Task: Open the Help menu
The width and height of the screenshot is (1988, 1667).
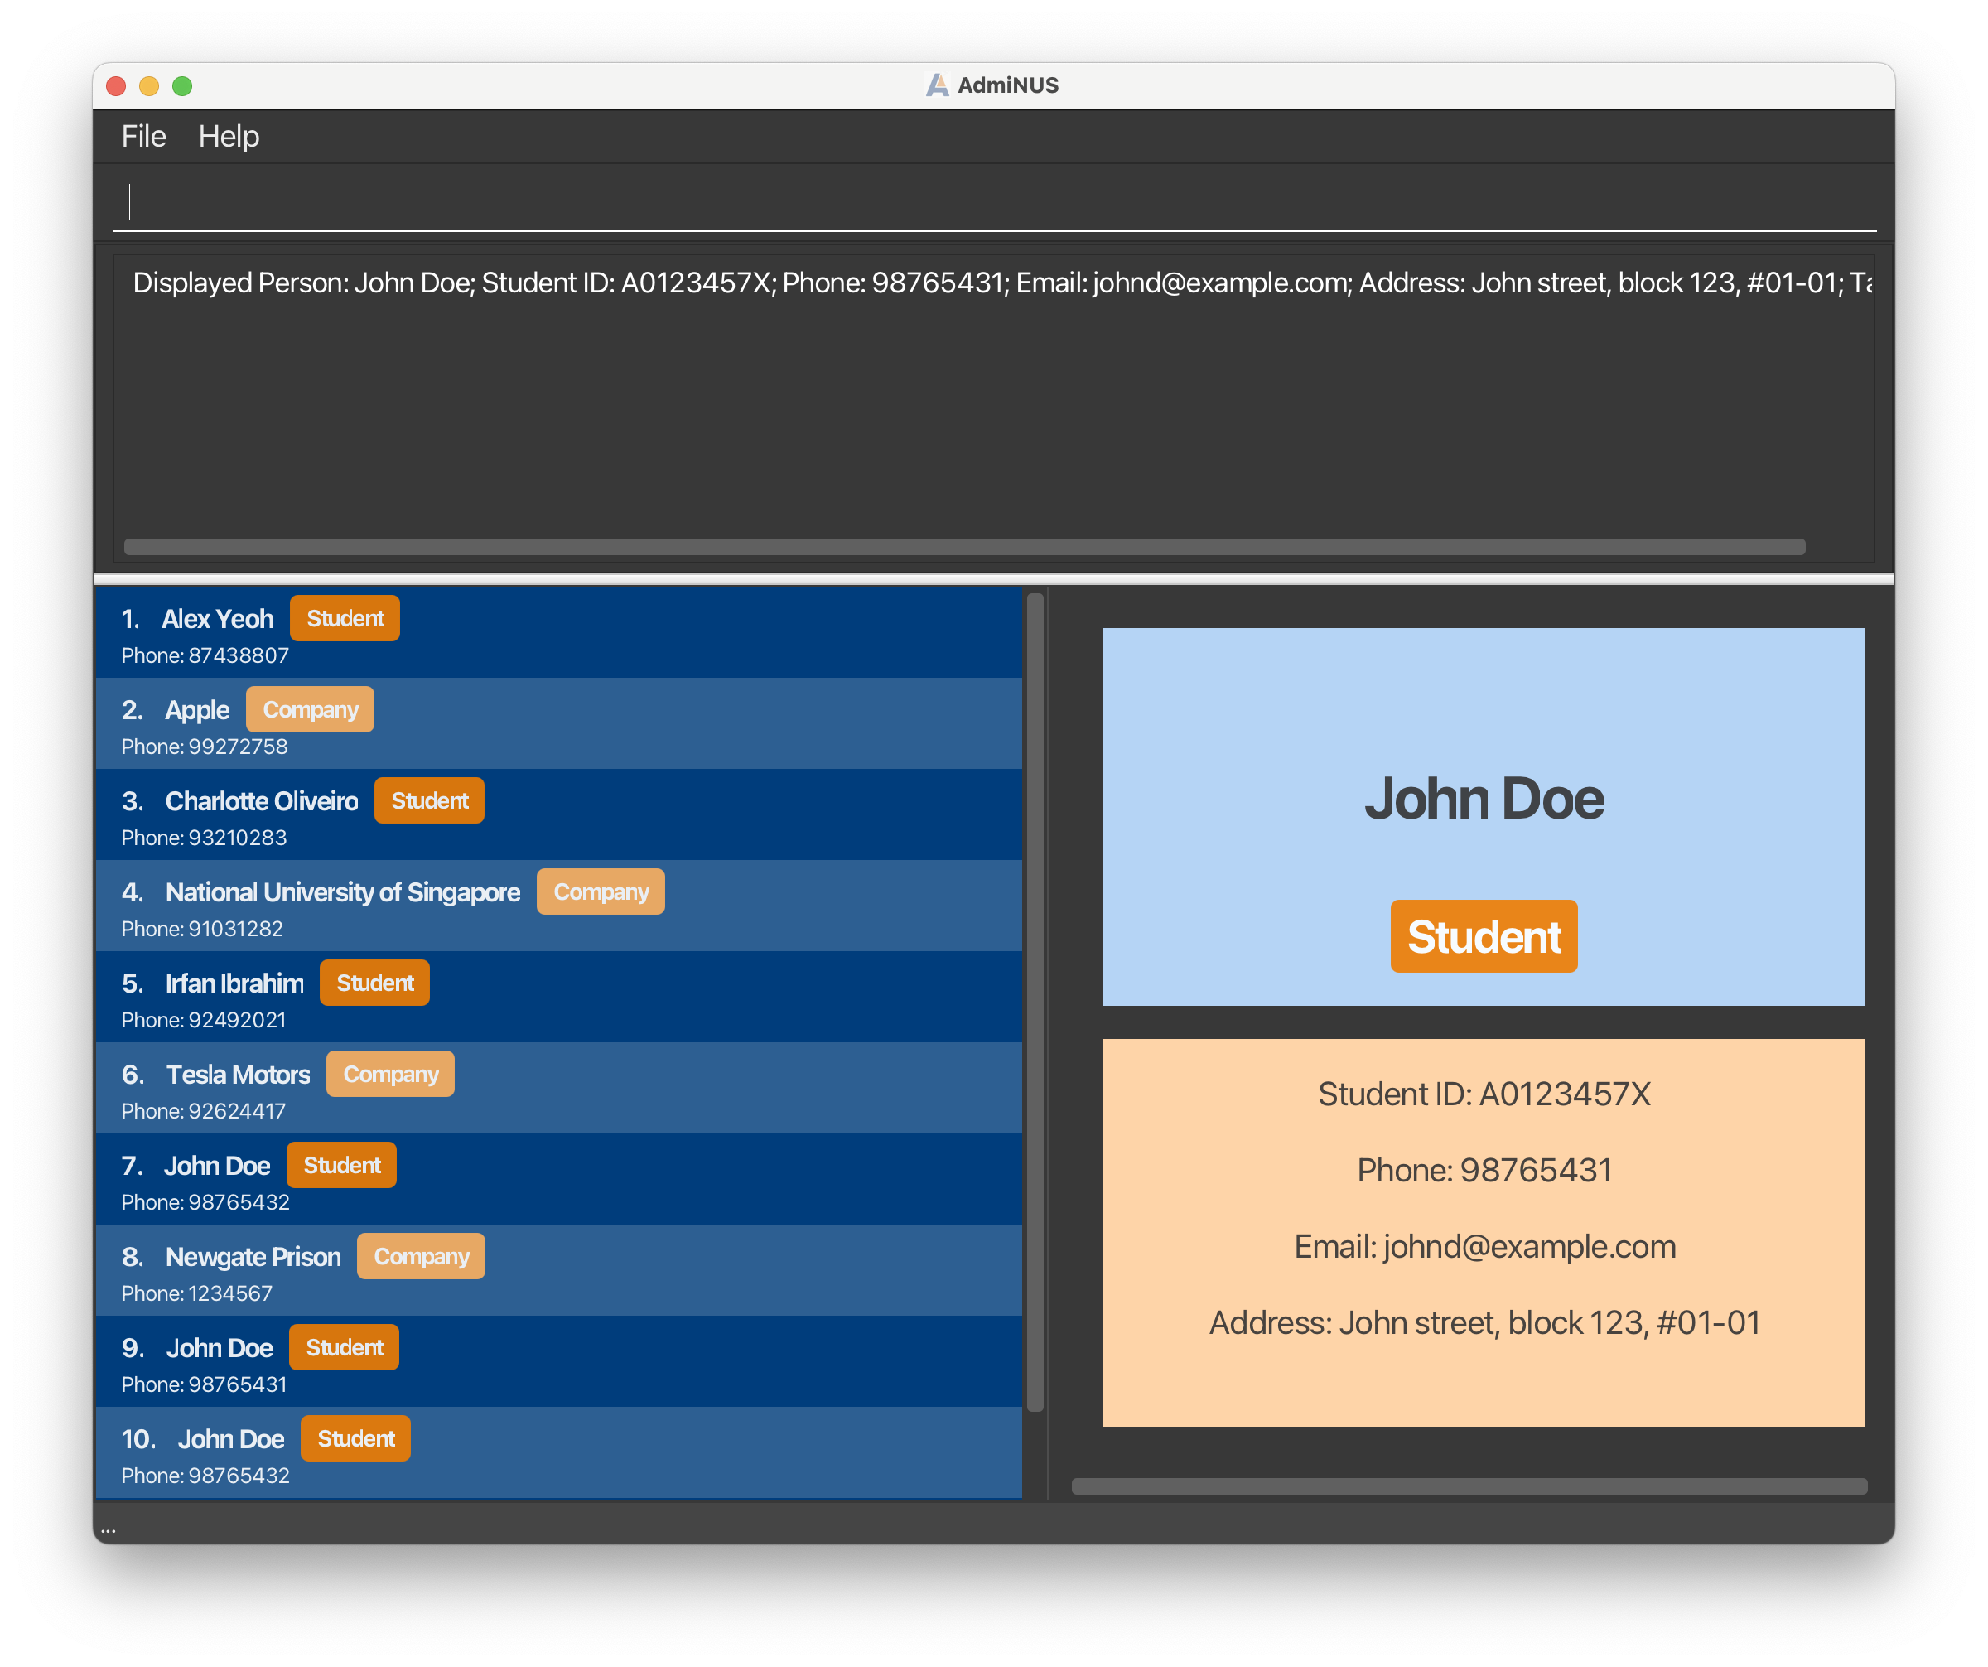Action: pyautogui.click(x=228, y=137)
